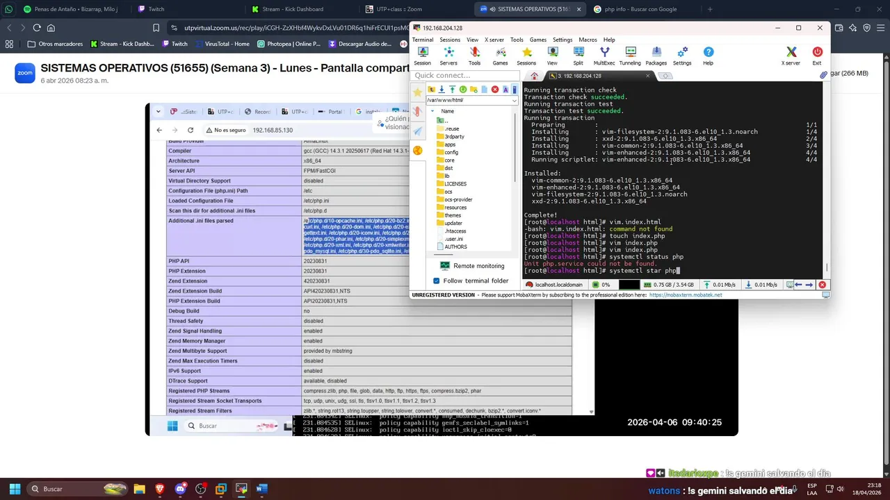Click the Windows Start button on taskbar
The height and width of the screenshot is (500, 890).
pos(15,489)
